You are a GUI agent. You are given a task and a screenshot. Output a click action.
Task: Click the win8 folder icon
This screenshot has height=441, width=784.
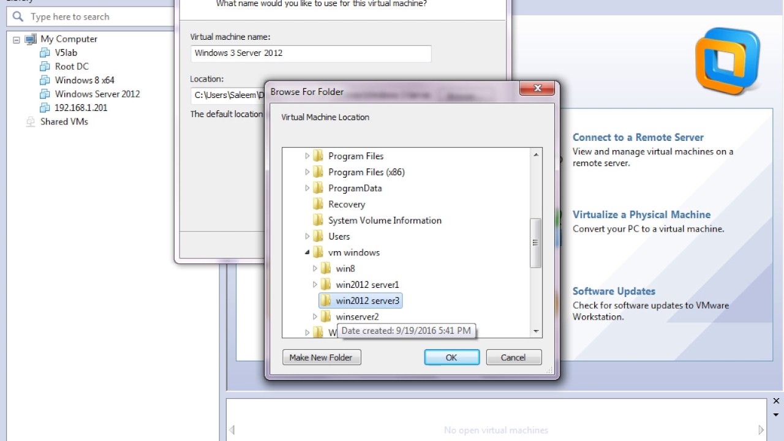pyautogui.click(x=326, y=268)
